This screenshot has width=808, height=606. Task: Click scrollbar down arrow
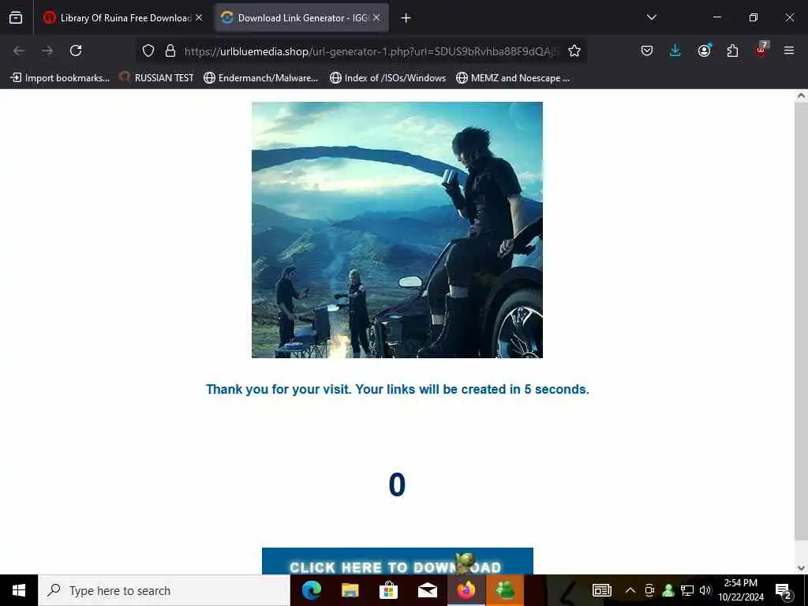pos(802,568)
